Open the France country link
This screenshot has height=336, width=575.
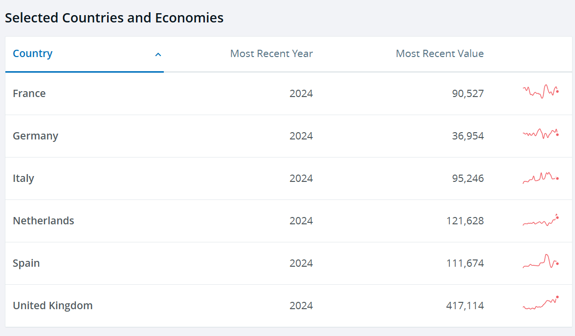pos(29,94)
